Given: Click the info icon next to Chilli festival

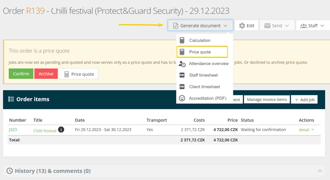Looking at the screenshot, I should click(x=61, y=130).
